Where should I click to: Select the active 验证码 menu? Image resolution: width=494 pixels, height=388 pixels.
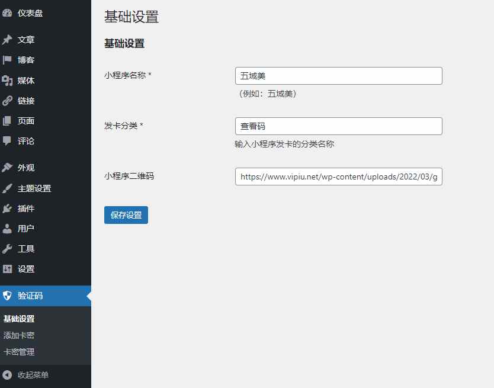pyautogui.click(x=46, y=296)
